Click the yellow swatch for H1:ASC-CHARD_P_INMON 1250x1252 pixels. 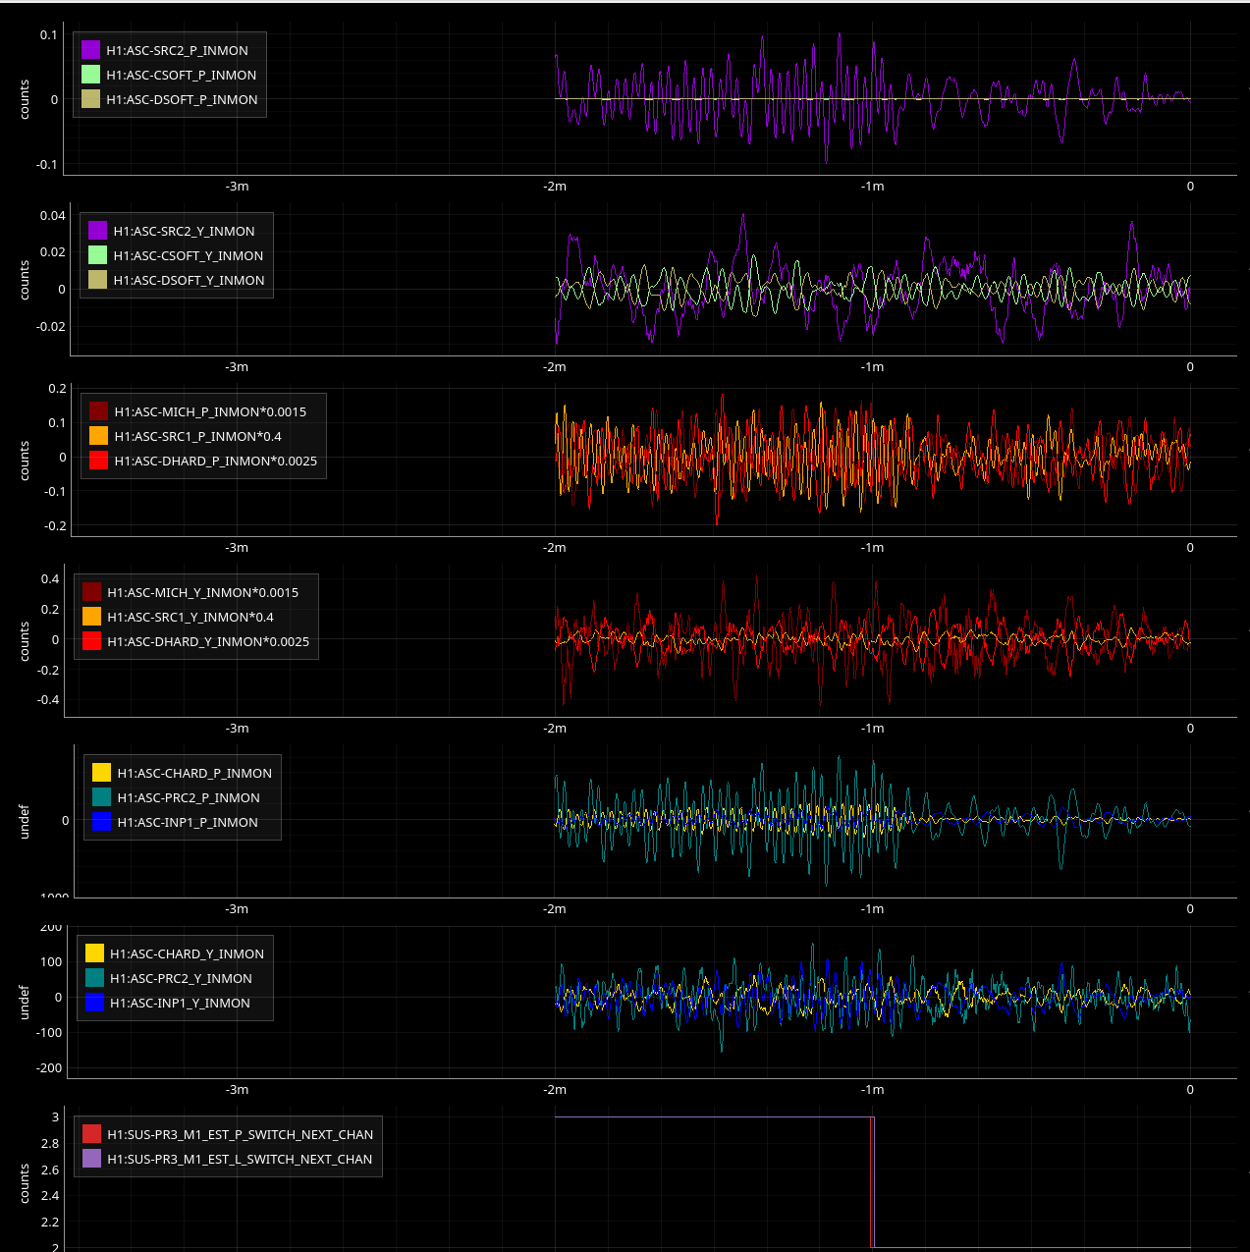102,773
